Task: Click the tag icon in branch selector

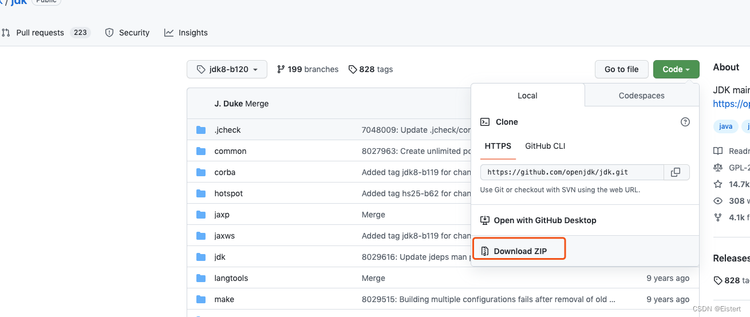Action: [x=200, y=69]
